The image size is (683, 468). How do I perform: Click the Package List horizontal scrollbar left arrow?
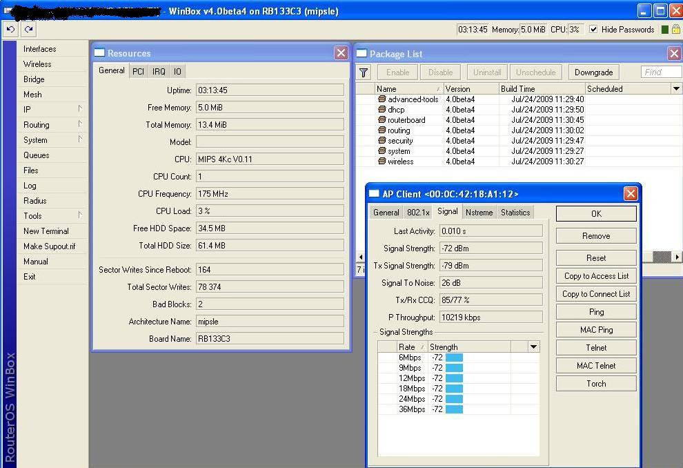point(360,257)
